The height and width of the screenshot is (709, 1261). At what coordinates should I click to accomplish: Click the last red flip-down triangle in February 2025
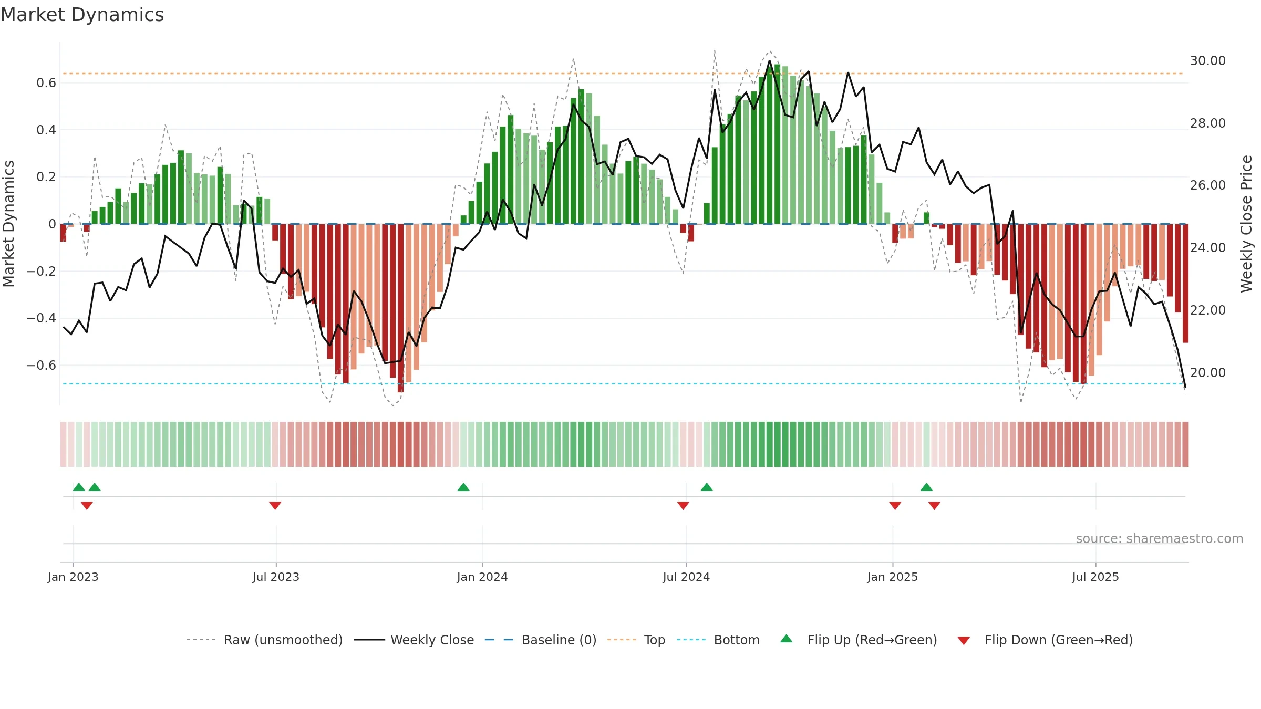[x=934, y=506]
